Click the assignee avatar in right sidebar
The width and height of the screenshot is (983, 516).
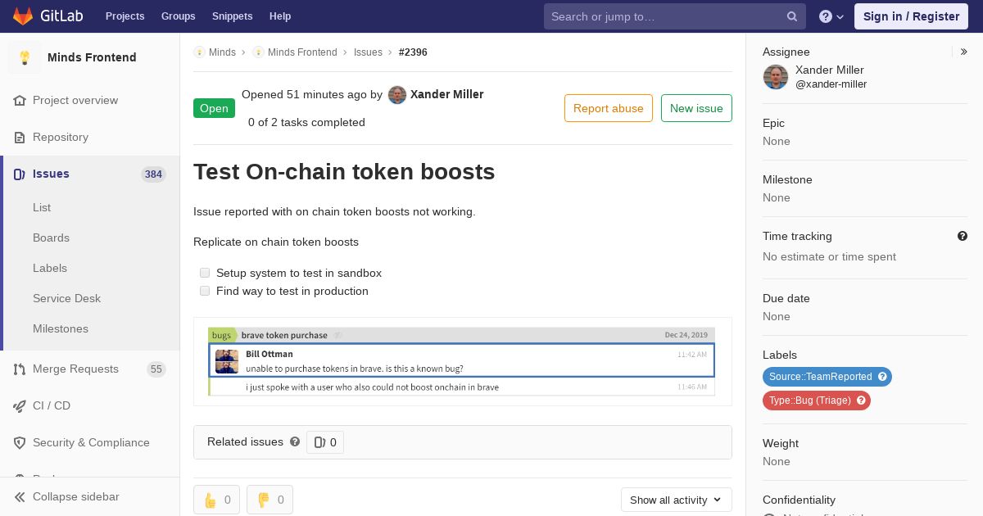tap(776, 77)
